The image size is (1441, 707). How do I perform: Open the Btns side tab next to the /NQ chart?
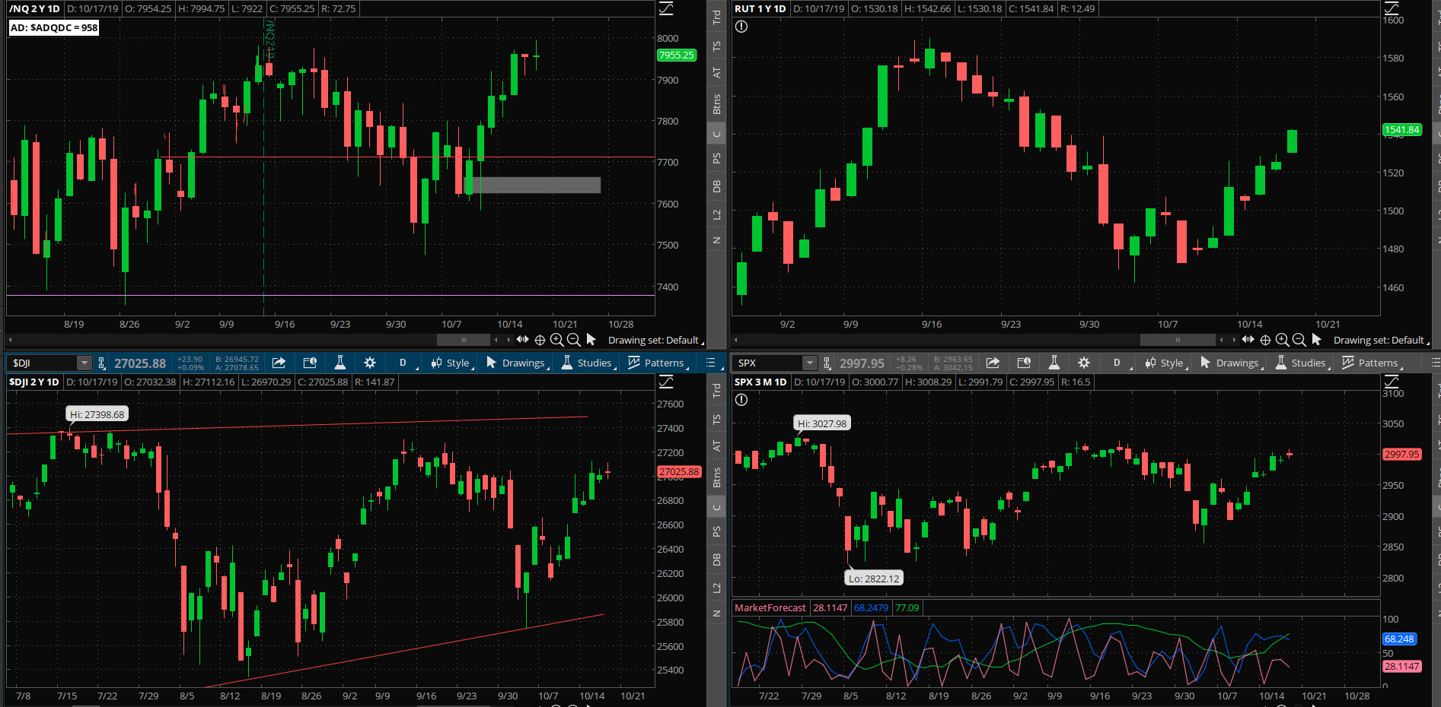click(x=716, y=104)
